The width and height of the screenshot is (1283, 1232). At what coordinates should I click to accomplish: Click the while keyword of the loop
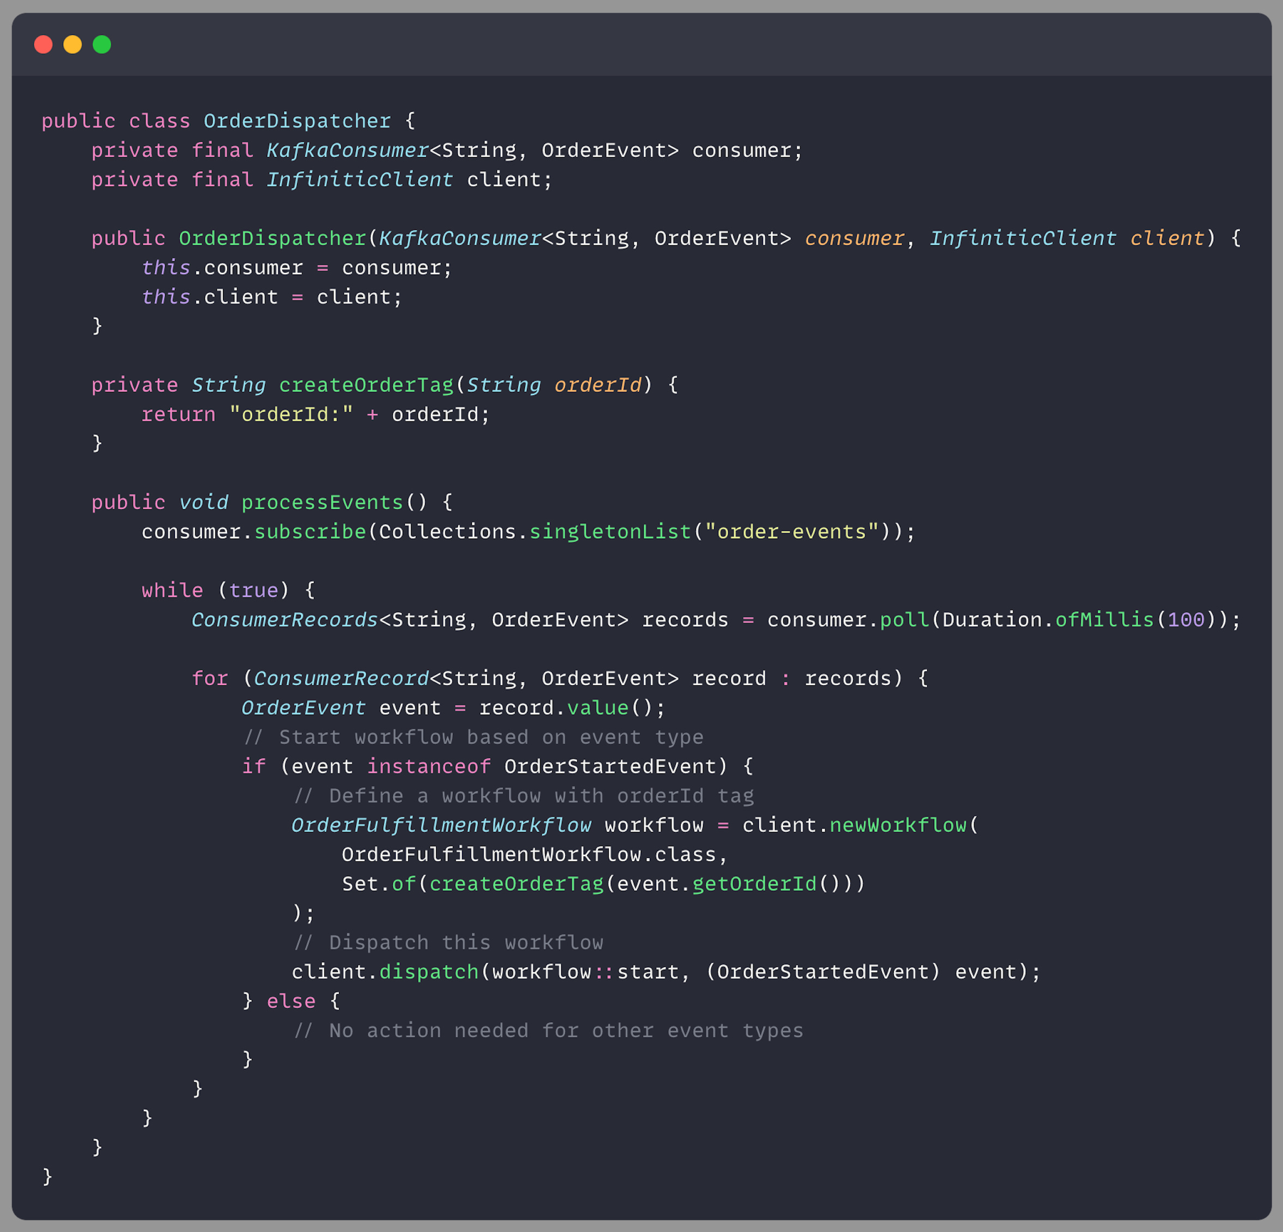172,590
